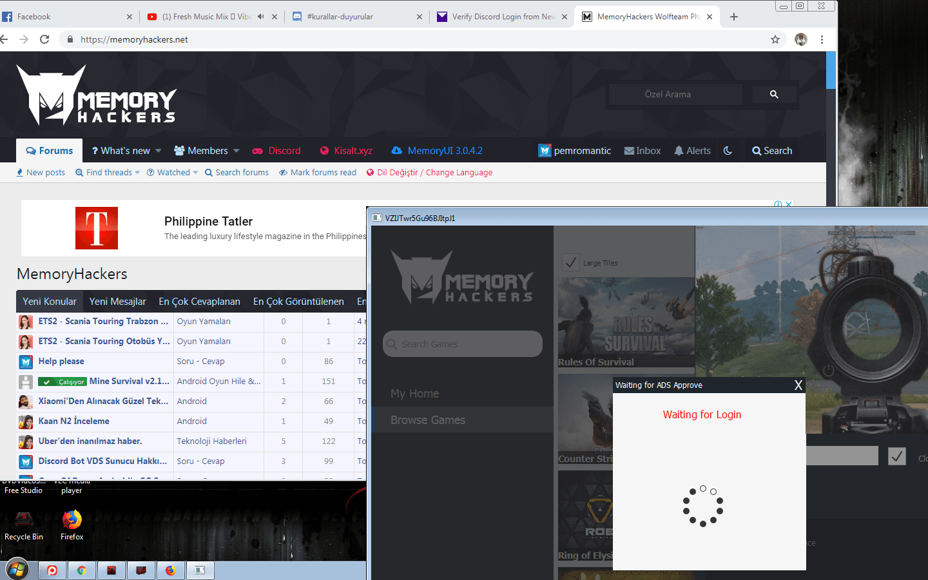Click the Search Games field in launcher
Screen dimensions: 928x580
tap(463, 344)
